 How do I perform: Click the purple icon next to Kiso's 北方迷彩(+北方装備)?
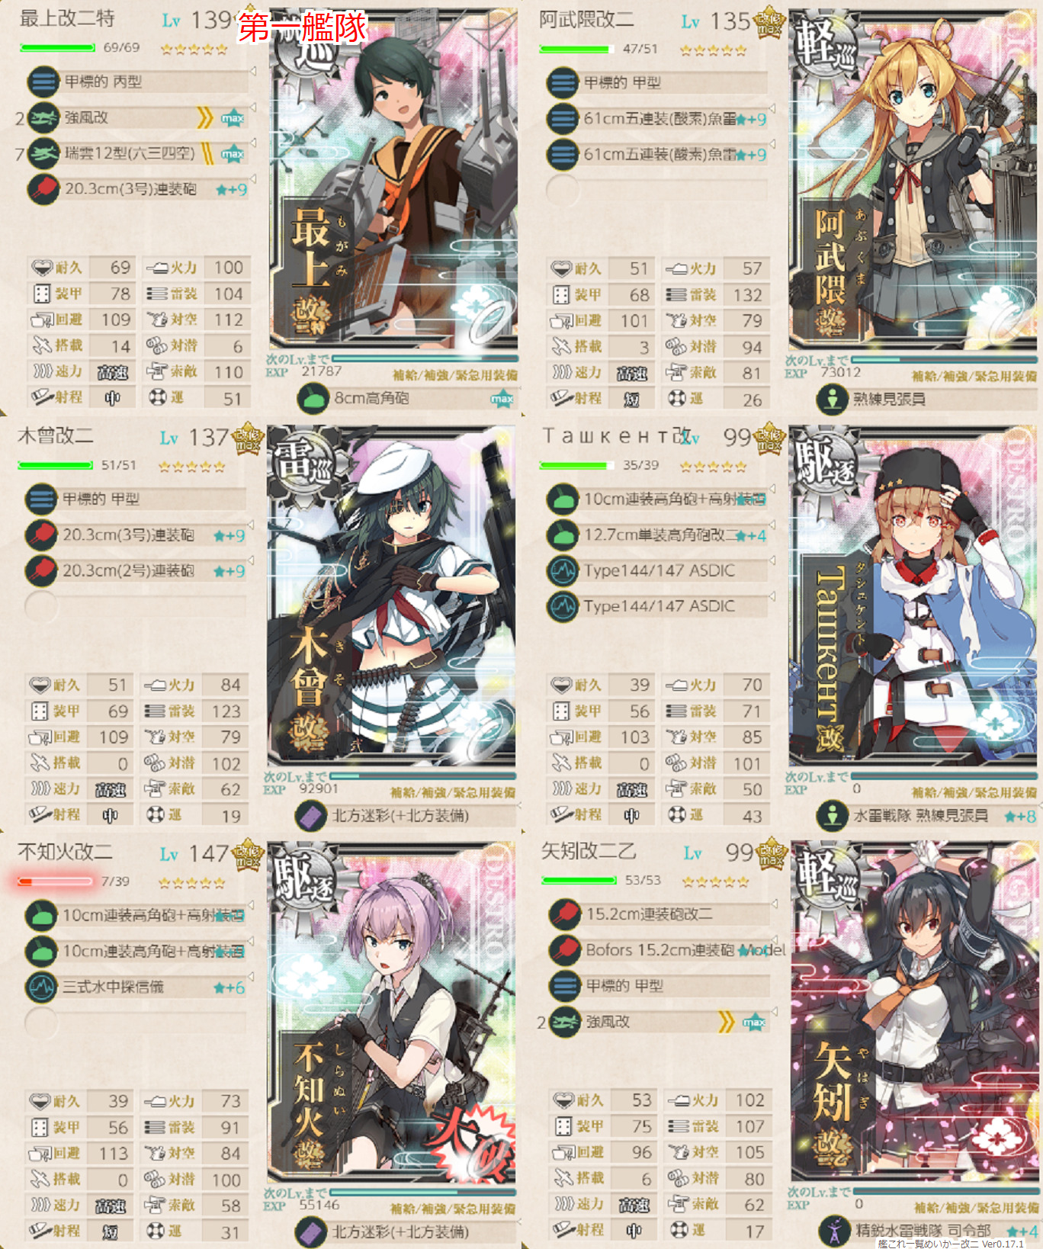pyautogui.click(x=311, y=816)
